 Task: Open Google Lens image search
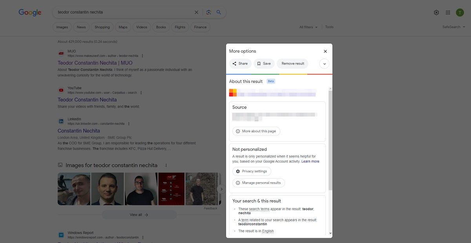(x=209, y=12)
